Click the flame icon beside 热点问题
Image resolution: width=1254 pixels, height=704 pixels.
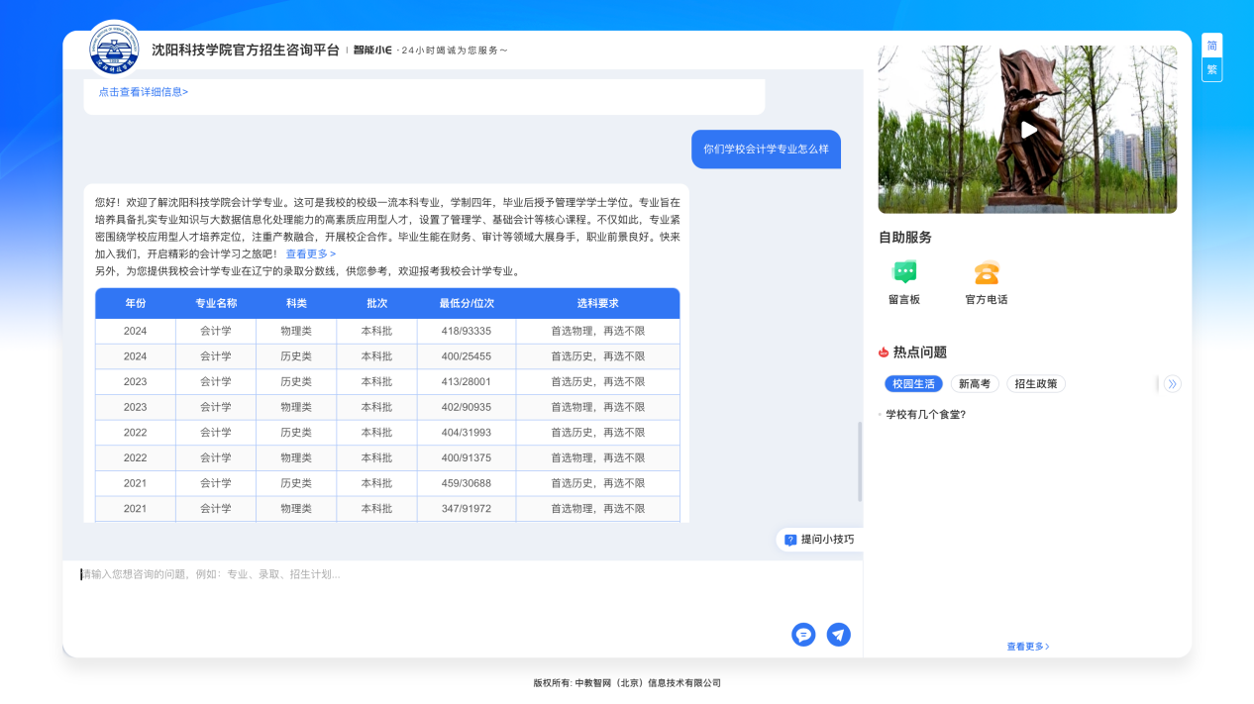pos(884,352)
